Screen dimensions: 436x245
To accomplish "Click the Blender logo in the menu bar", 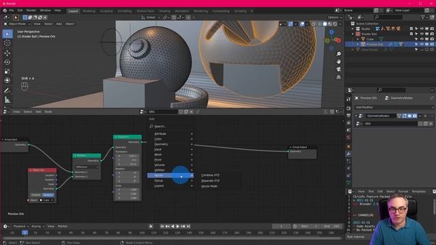I will [x=5, y=11].
